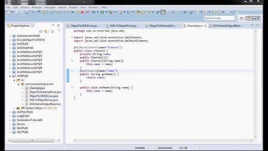Click the Open Perspective icon

click(241, 18)
